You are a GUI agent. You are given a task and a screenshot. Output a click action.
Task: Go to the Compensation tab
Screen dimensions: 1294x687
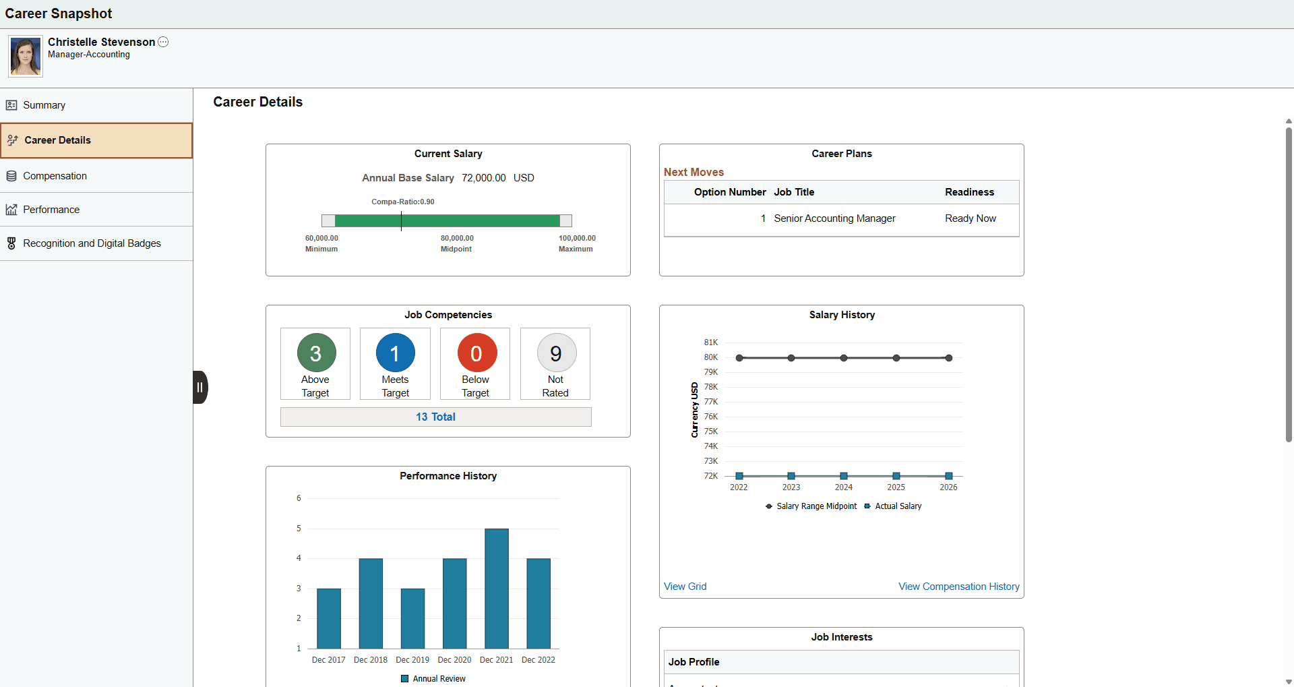[96, 176]
